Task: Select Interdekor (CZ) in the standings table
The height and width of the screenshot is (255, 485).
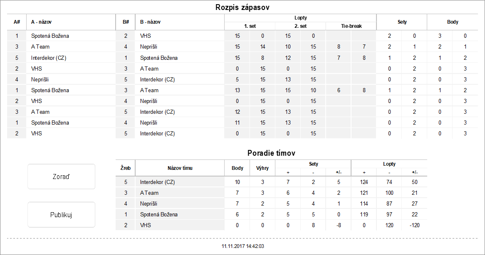Action: pos(158,182)
